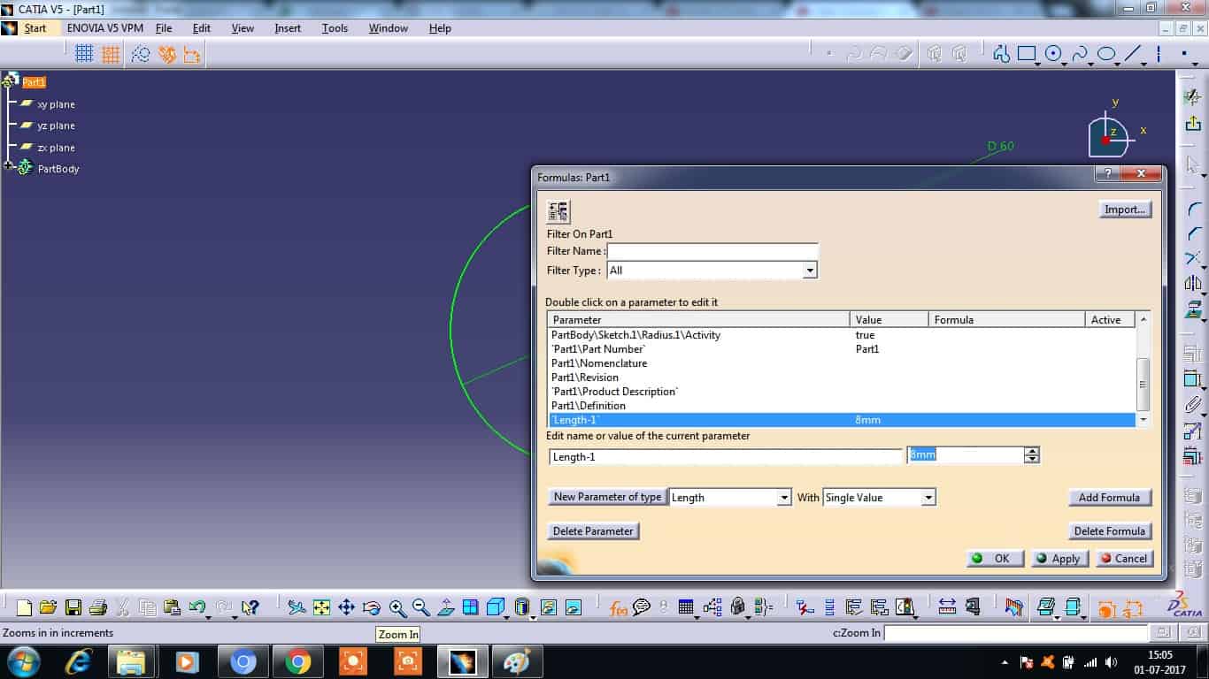Toggle Construction/Standard Element mode
The image size is (1209, 679).
[141, 54]
